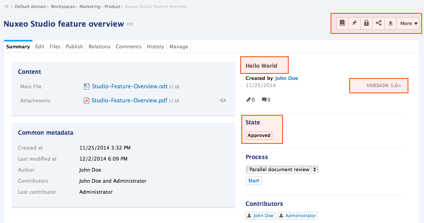Pin document with the pushpin icon
The height and width of the screenshot is (223, 424).
(354, 23)
